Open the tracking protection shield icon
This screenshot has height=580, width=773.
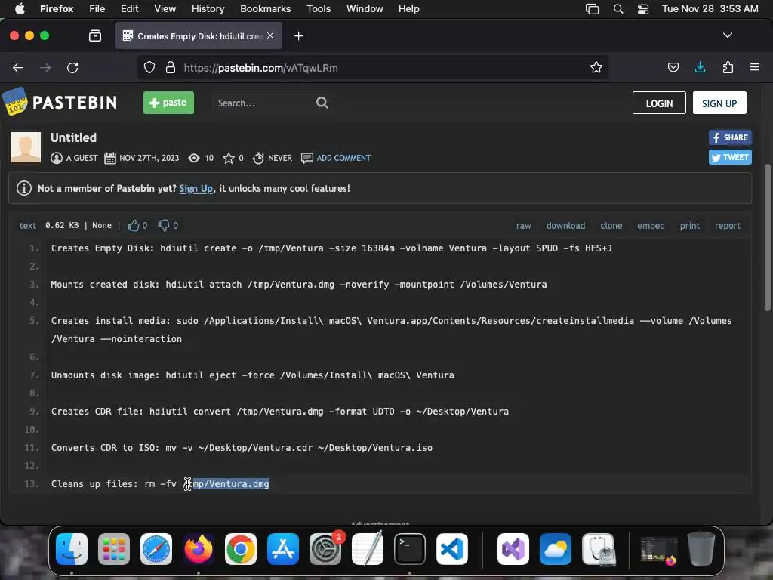149,67
